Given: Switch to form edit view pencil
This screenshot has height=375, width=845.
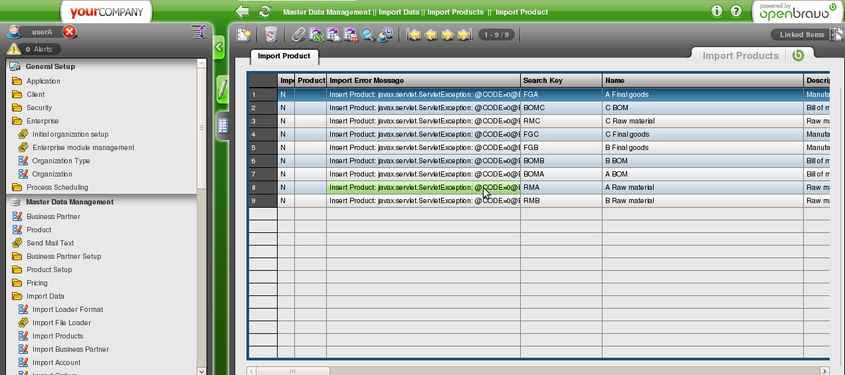Looking at the screenshot, I should 223,89.
